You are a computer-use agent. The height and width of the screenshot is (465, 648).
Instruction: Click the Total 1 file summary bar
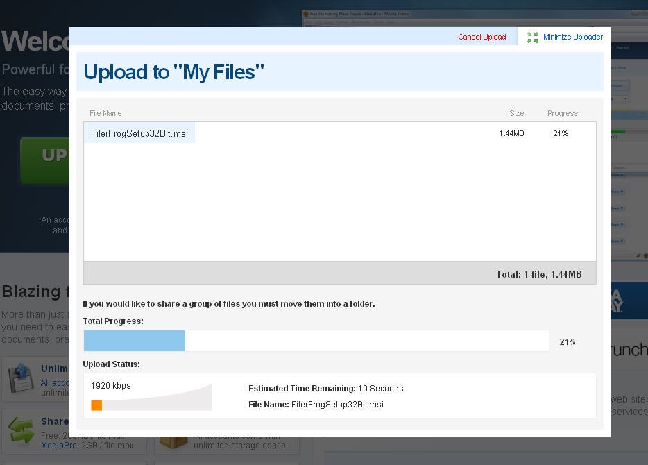coord(340,273)
